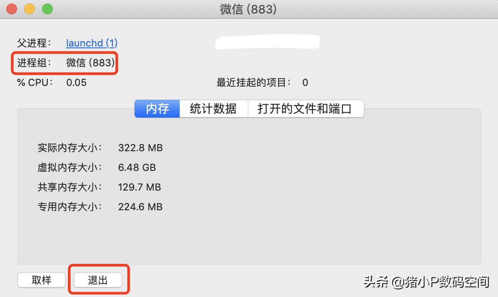Click the 父进程 label
498x297 pixels.
[34, 43]
